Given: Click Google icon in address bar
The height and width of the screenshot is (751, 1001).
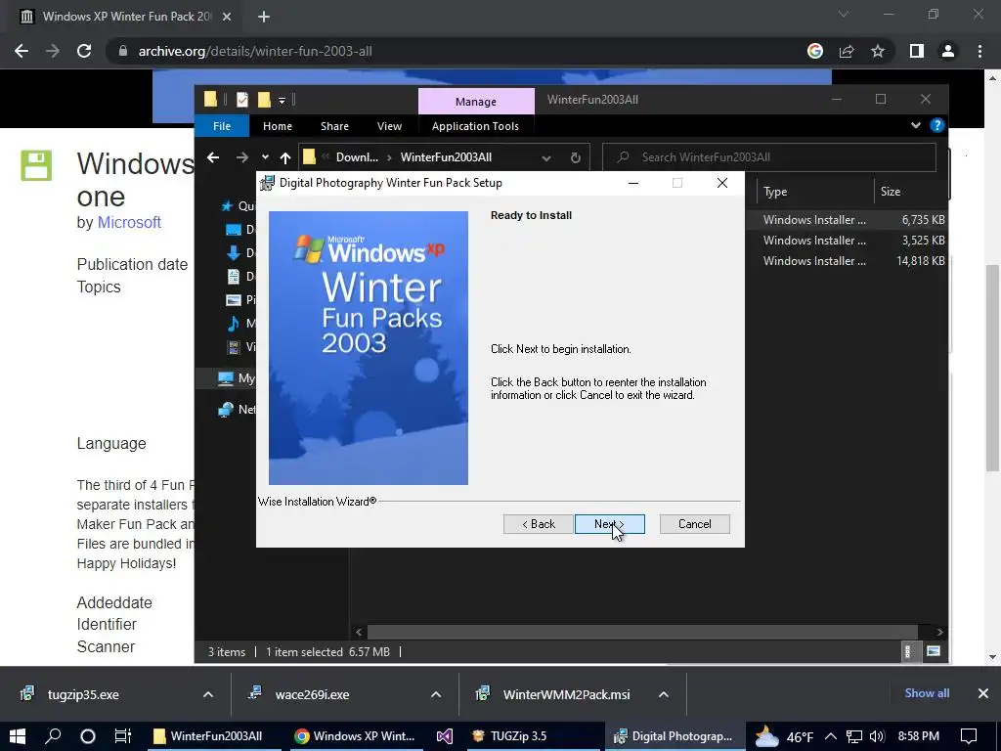Looking at the screenshot, I should [815, 51].
